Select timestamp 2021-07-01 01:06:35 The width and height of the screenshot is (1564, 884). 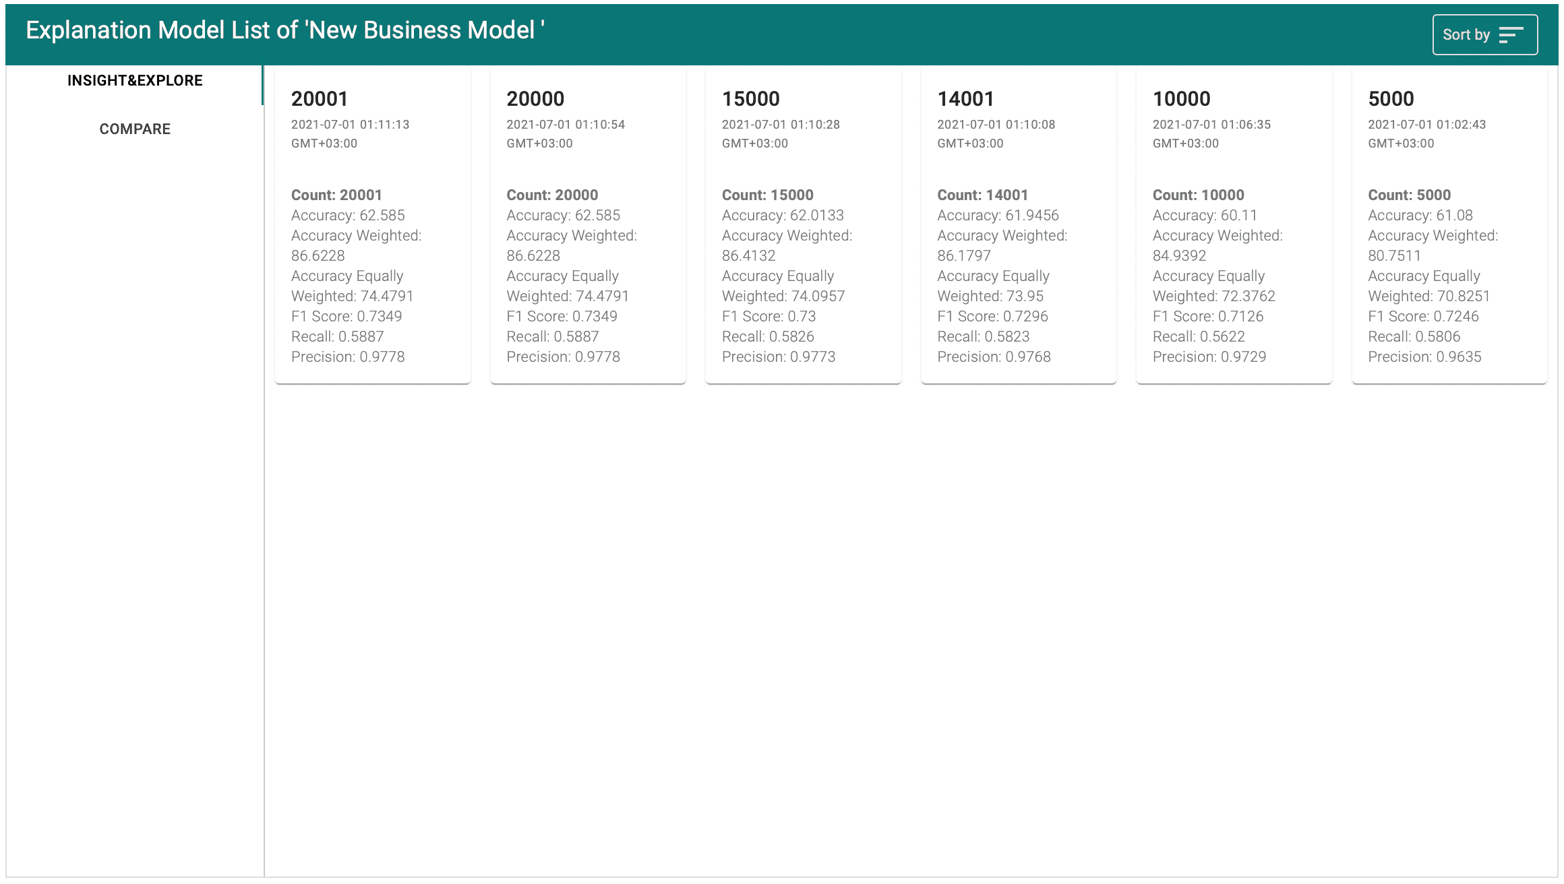[x=1211, y=125]
